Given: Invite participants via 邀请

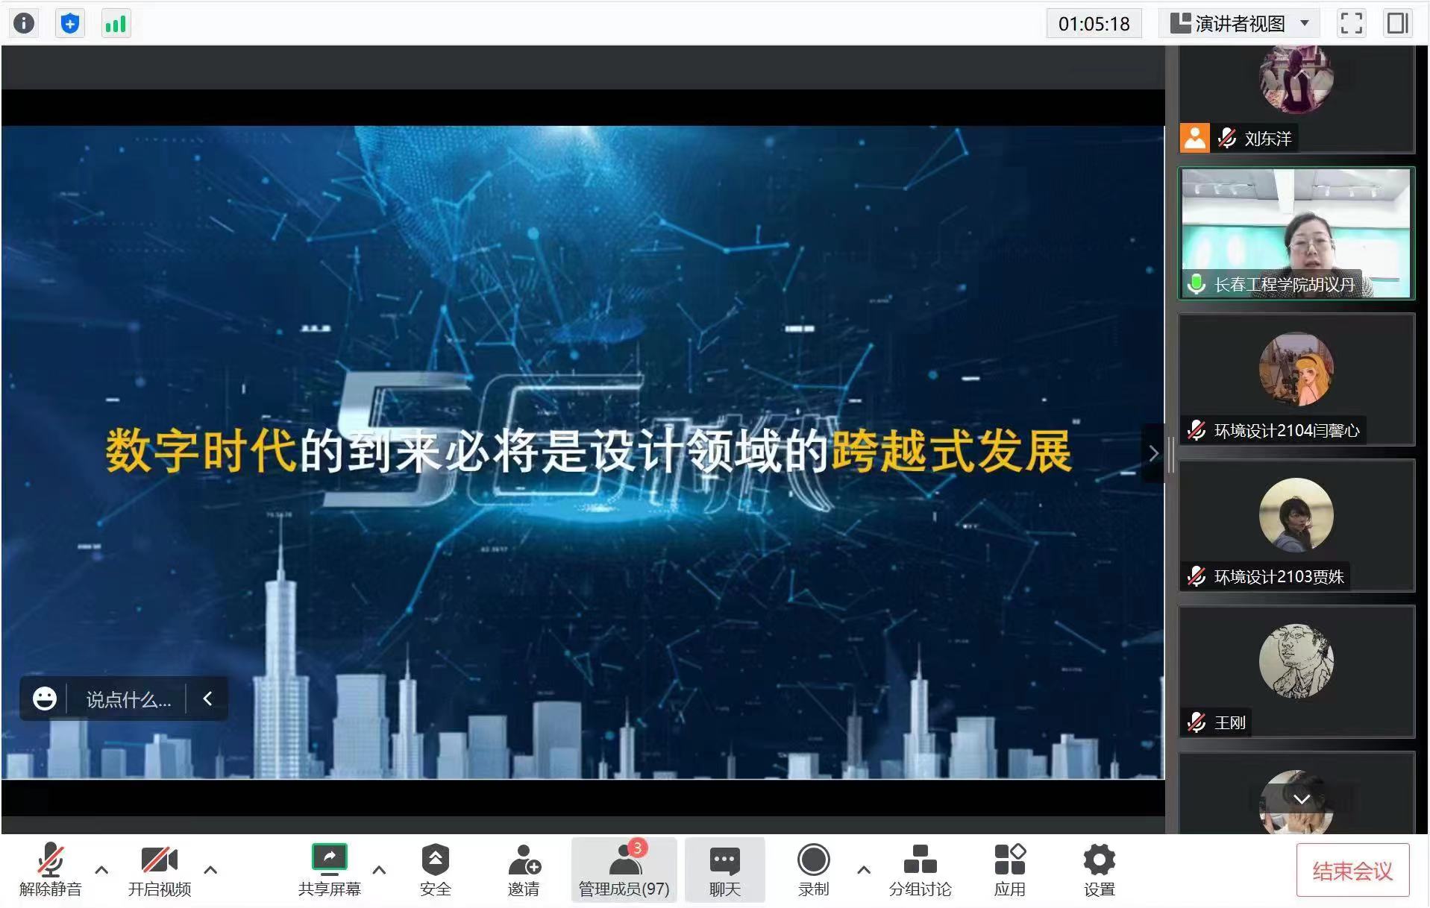Looking at the screenshot, I should tap(524, 869).
